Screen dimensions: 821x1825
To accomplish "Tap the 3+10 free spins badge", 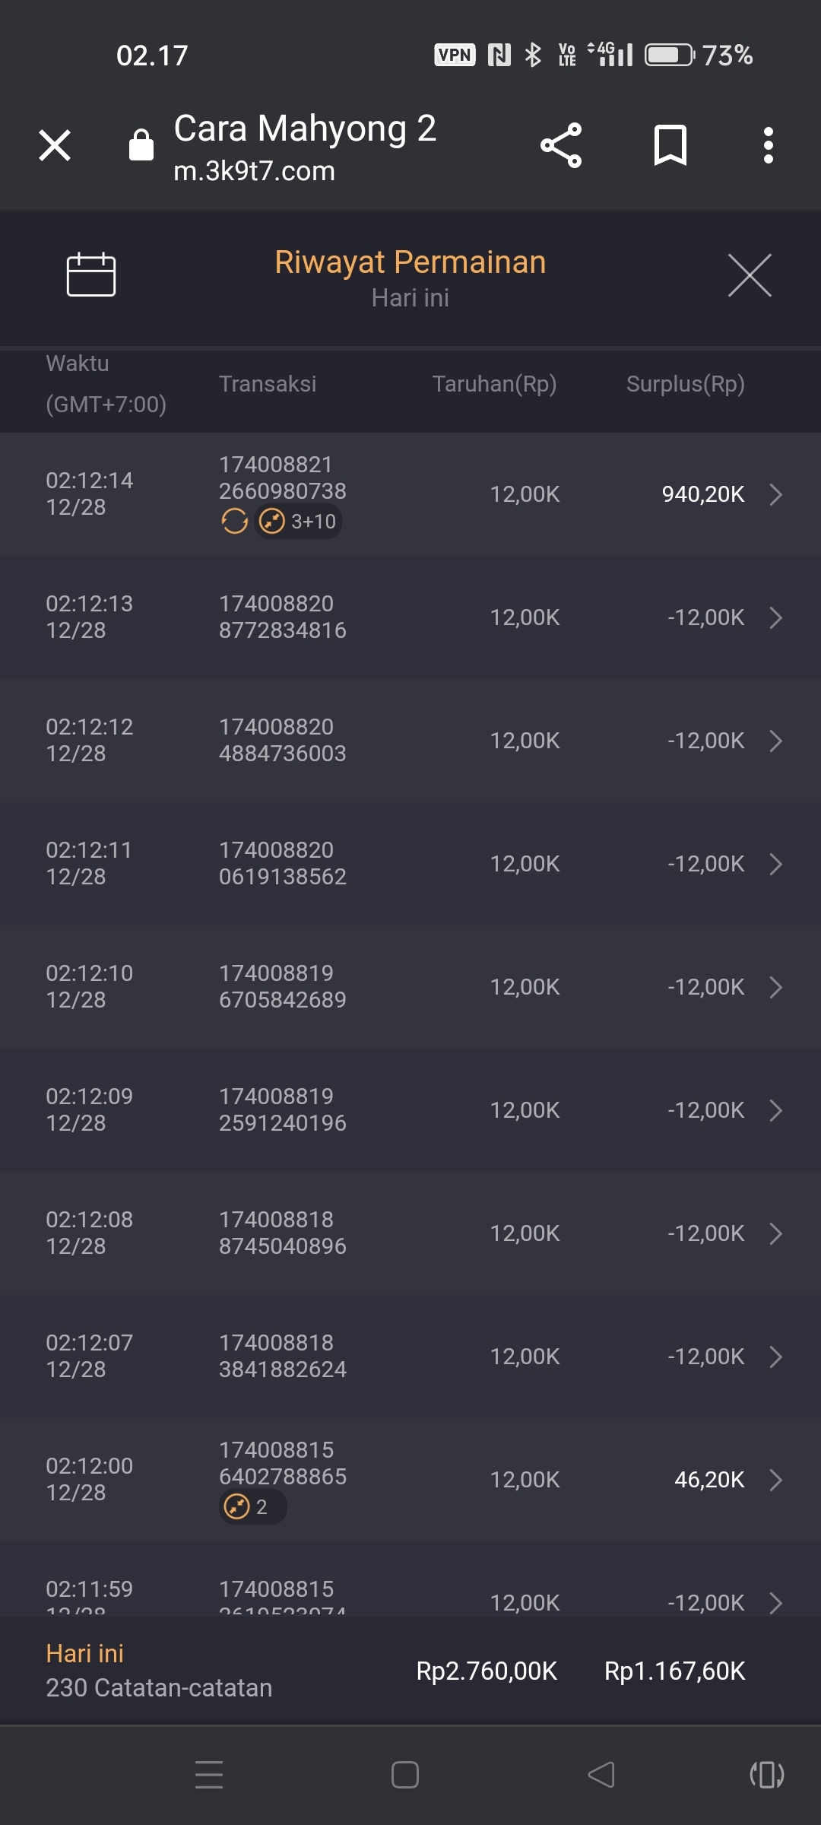I will pyautogui.click(x=299, y=522).
